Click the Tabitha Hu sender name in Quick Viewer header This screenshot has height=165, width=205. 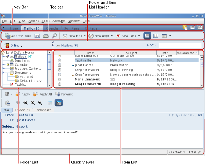tap(25, 115)
